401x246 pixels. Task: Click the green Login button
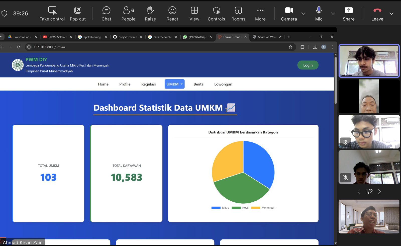(x=308, y=65)
